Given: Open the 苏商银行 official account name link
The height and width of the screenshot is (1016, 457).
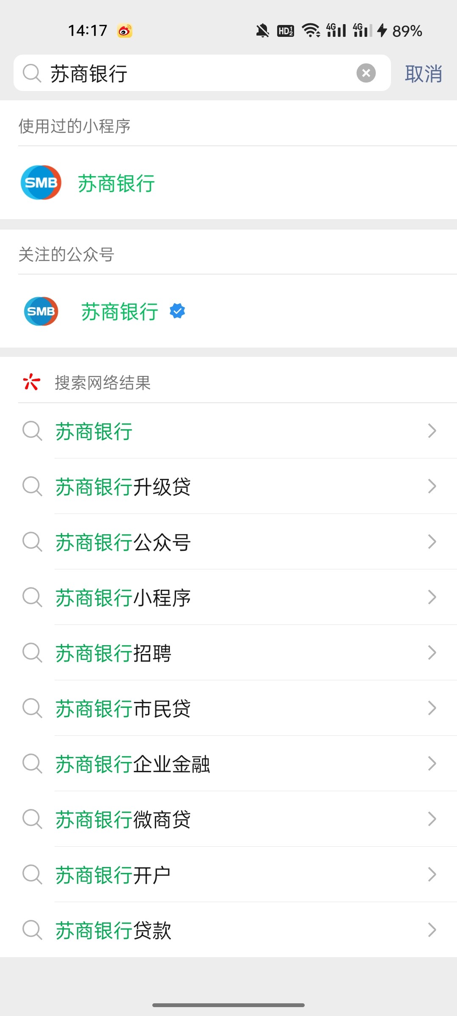Looking at the screenshot, I should tap(120, 312).
